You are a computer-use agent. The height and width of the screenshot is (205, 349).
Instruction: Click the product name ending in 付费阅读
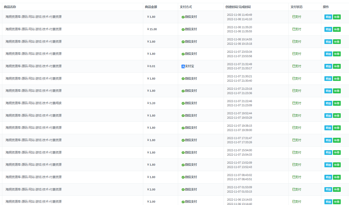click(34, 103)
